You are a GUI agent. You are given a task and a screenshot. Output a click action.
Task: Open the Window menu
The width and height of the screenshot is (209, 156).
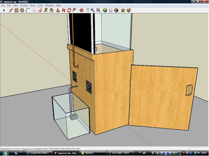49,6
